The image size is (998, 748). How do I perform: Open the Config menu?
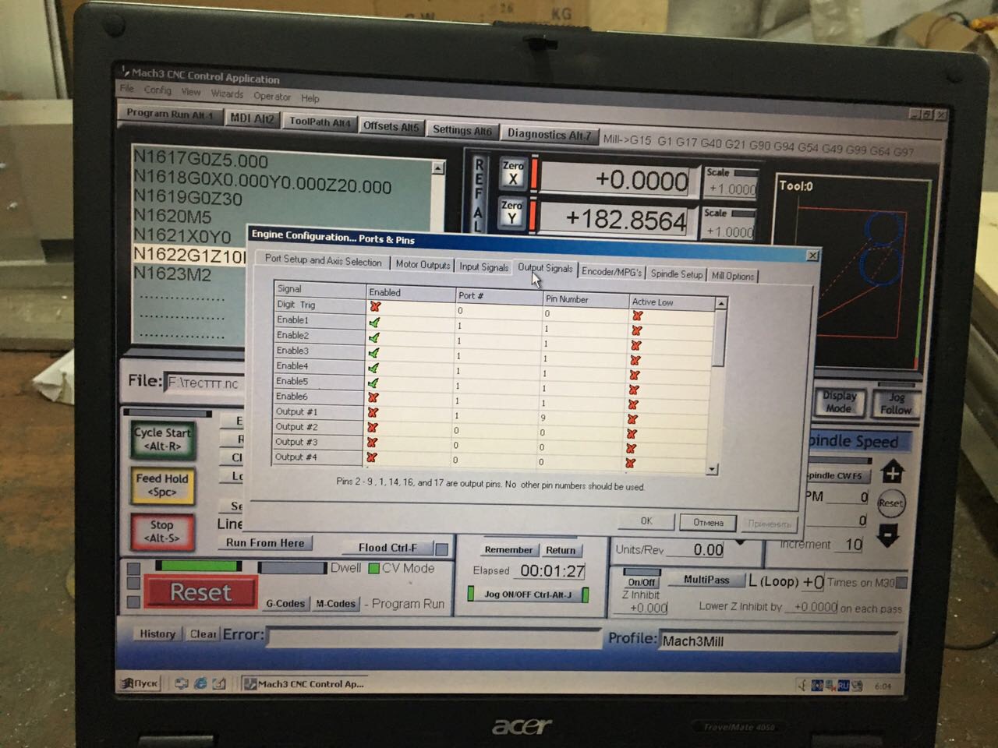pos(157,90)
